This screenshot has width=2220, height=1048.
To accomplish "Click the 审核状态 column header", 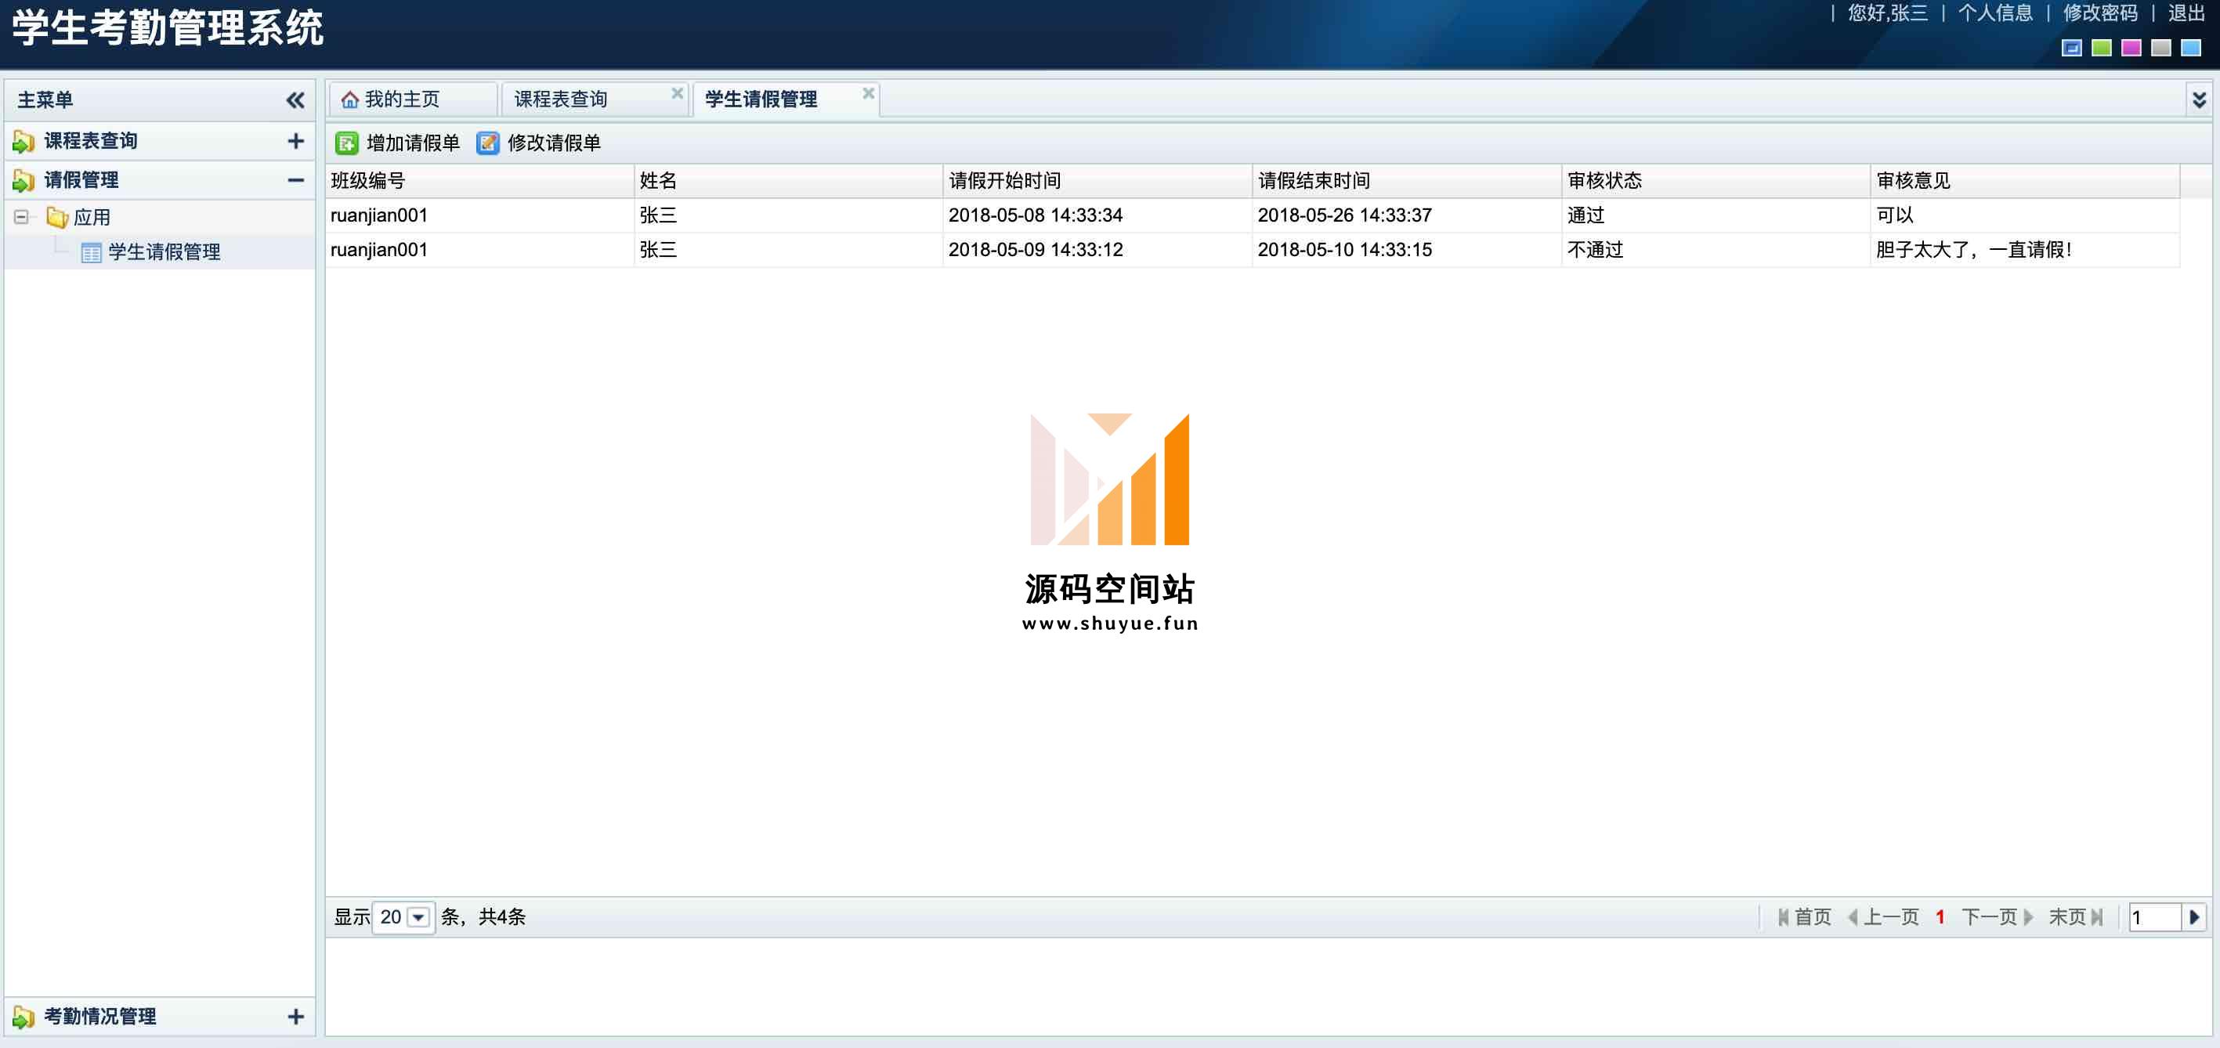I will [x=1717, y=181].
